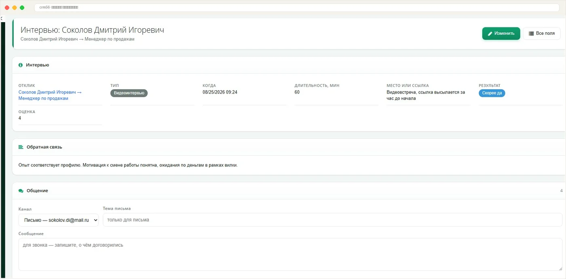Viewport: 566px width, 279px height.
Task: Click the list icon on Все поля button
Action: point(531,33)
